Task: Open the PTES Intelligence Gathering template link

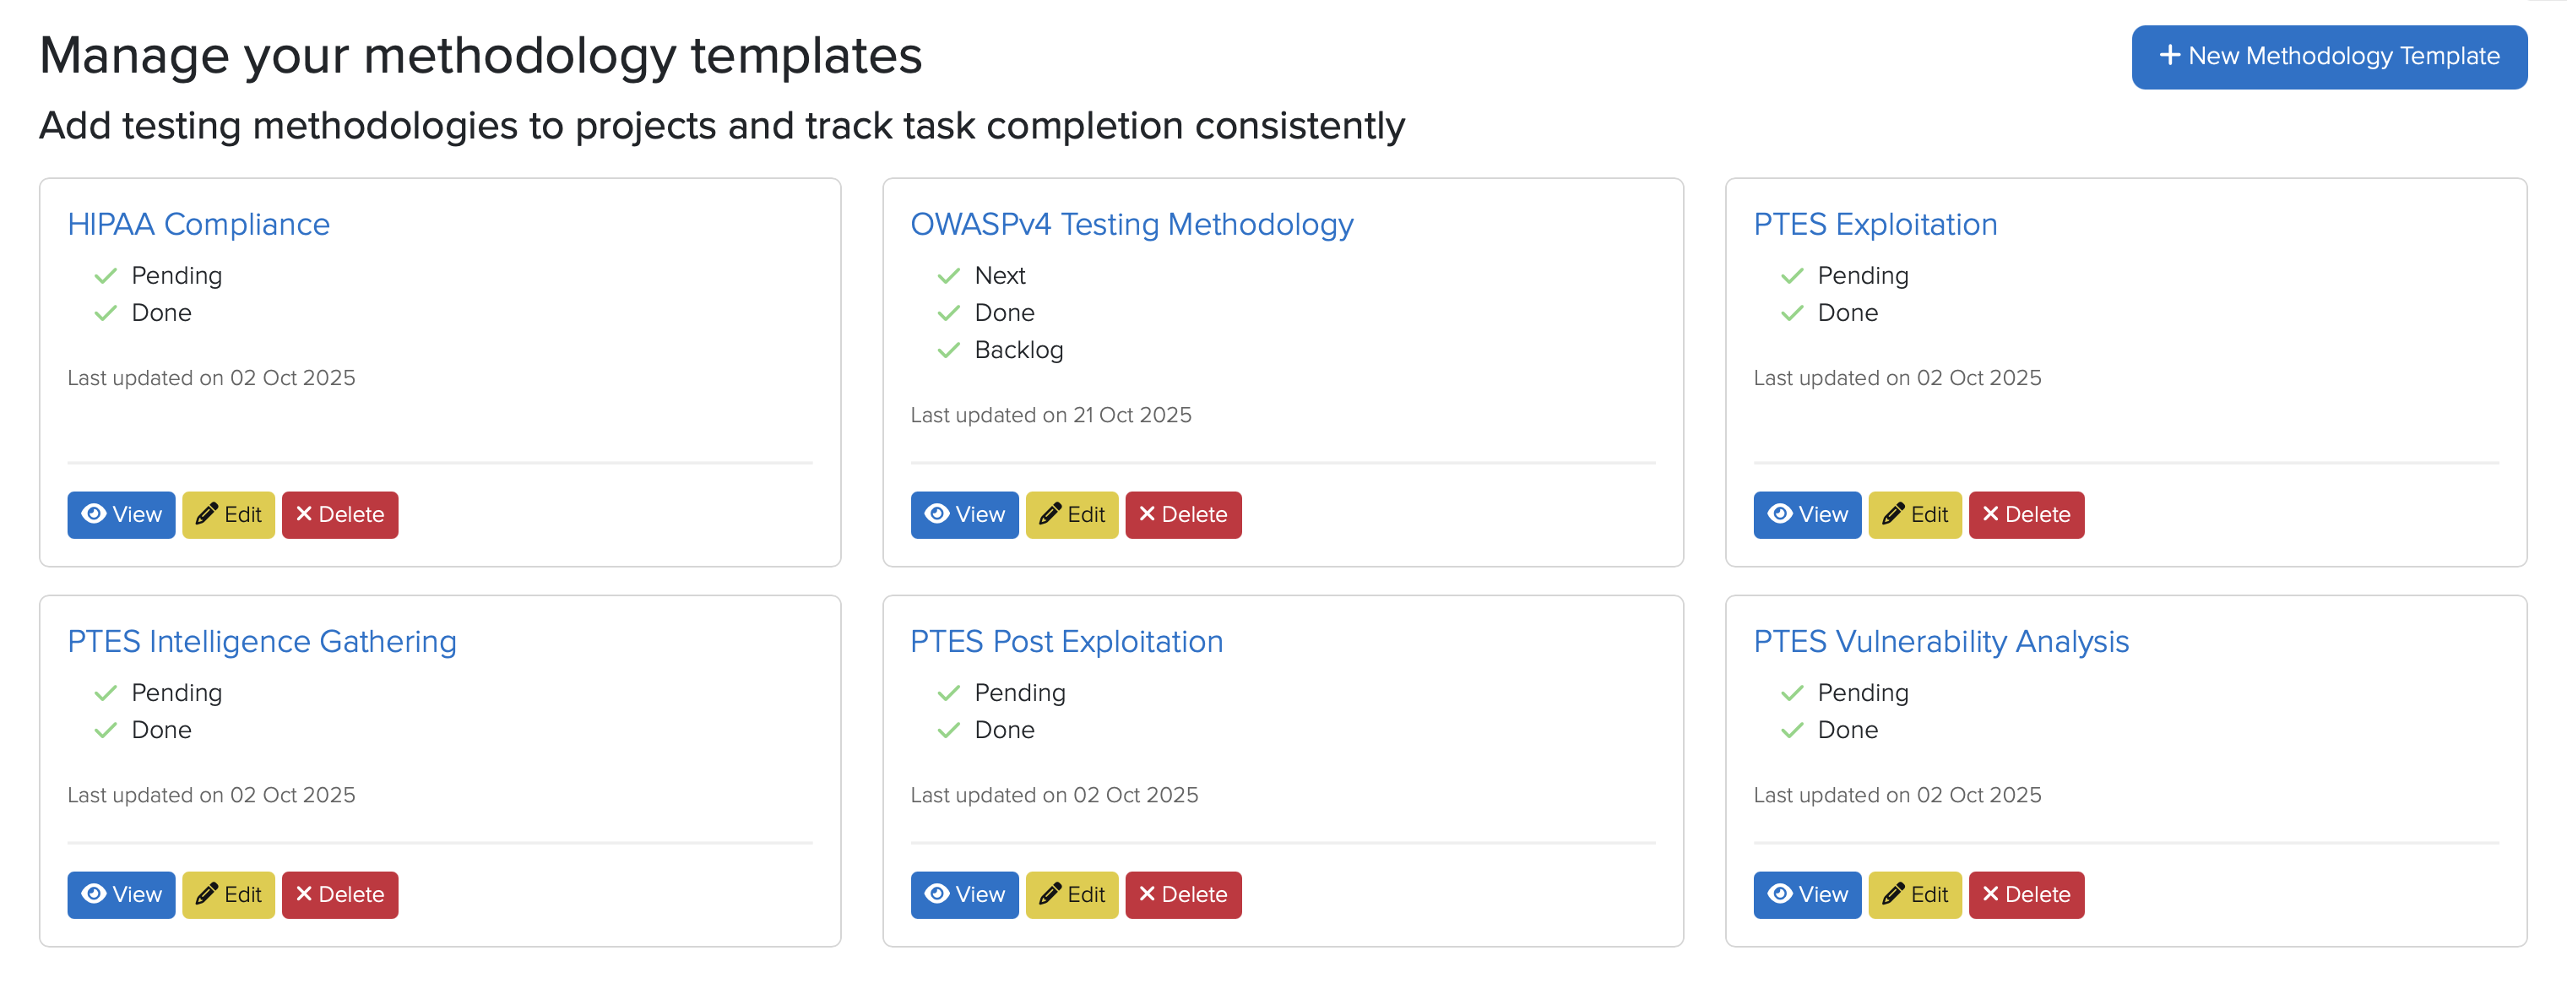Action: pos(262,642)
